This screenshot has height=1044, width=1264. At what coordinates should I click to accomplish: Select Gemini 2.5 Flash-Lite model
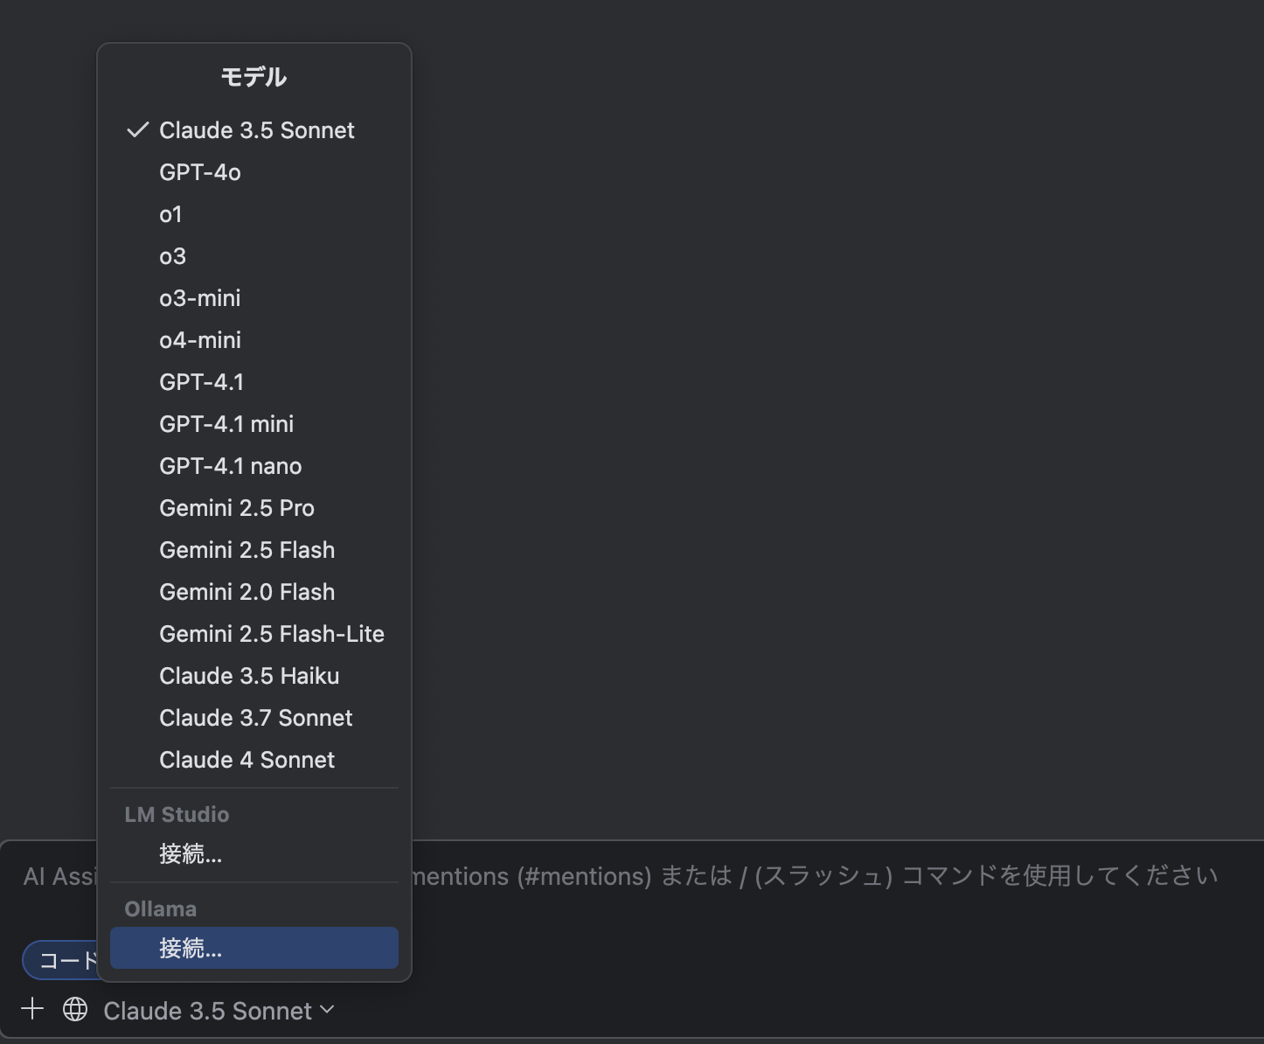272,633
